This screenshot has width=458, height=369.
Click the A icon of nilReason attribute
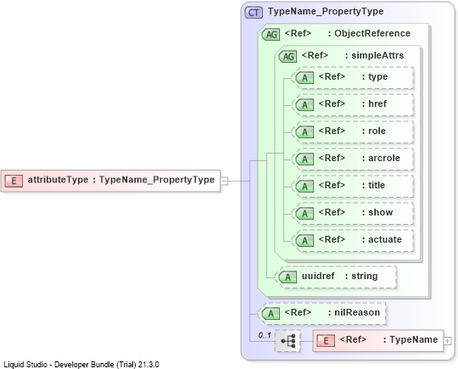tap(271, 314)
